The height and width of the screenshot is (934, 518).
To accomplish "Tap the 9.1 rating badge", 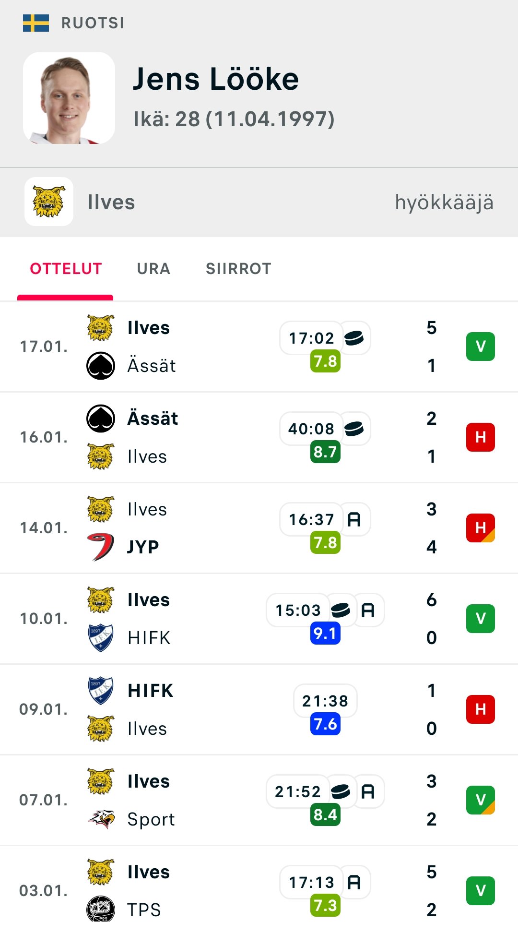I will (x=325, y=633).
